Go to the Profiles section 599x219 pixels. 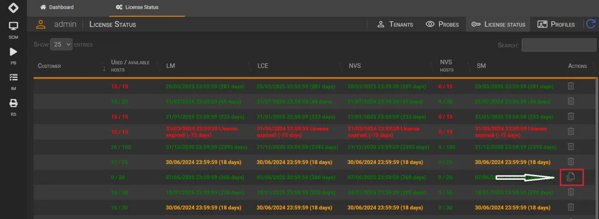tap(556, 24)
